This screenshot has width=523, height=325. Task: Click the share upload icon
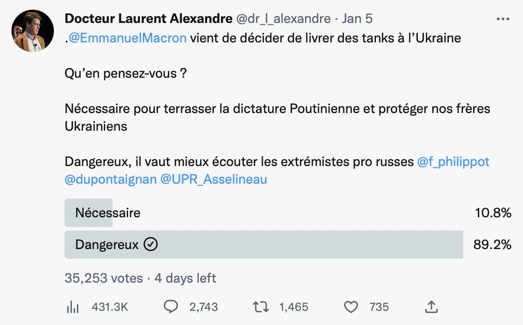pos(431,306)
